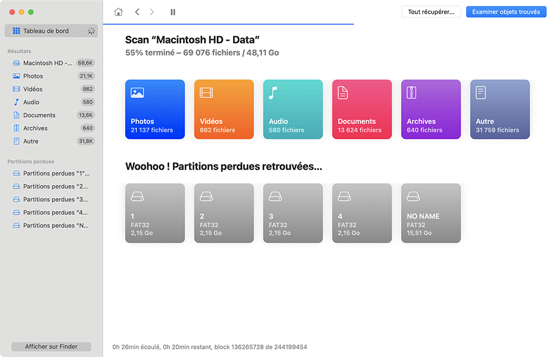
Task: Click the sidebar Autre file icon
Action: pos(16,141)
